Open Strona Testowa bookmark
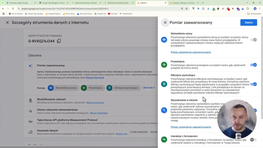Image resolution: width=263 pixels, height=148 pixels. [16, 14]
